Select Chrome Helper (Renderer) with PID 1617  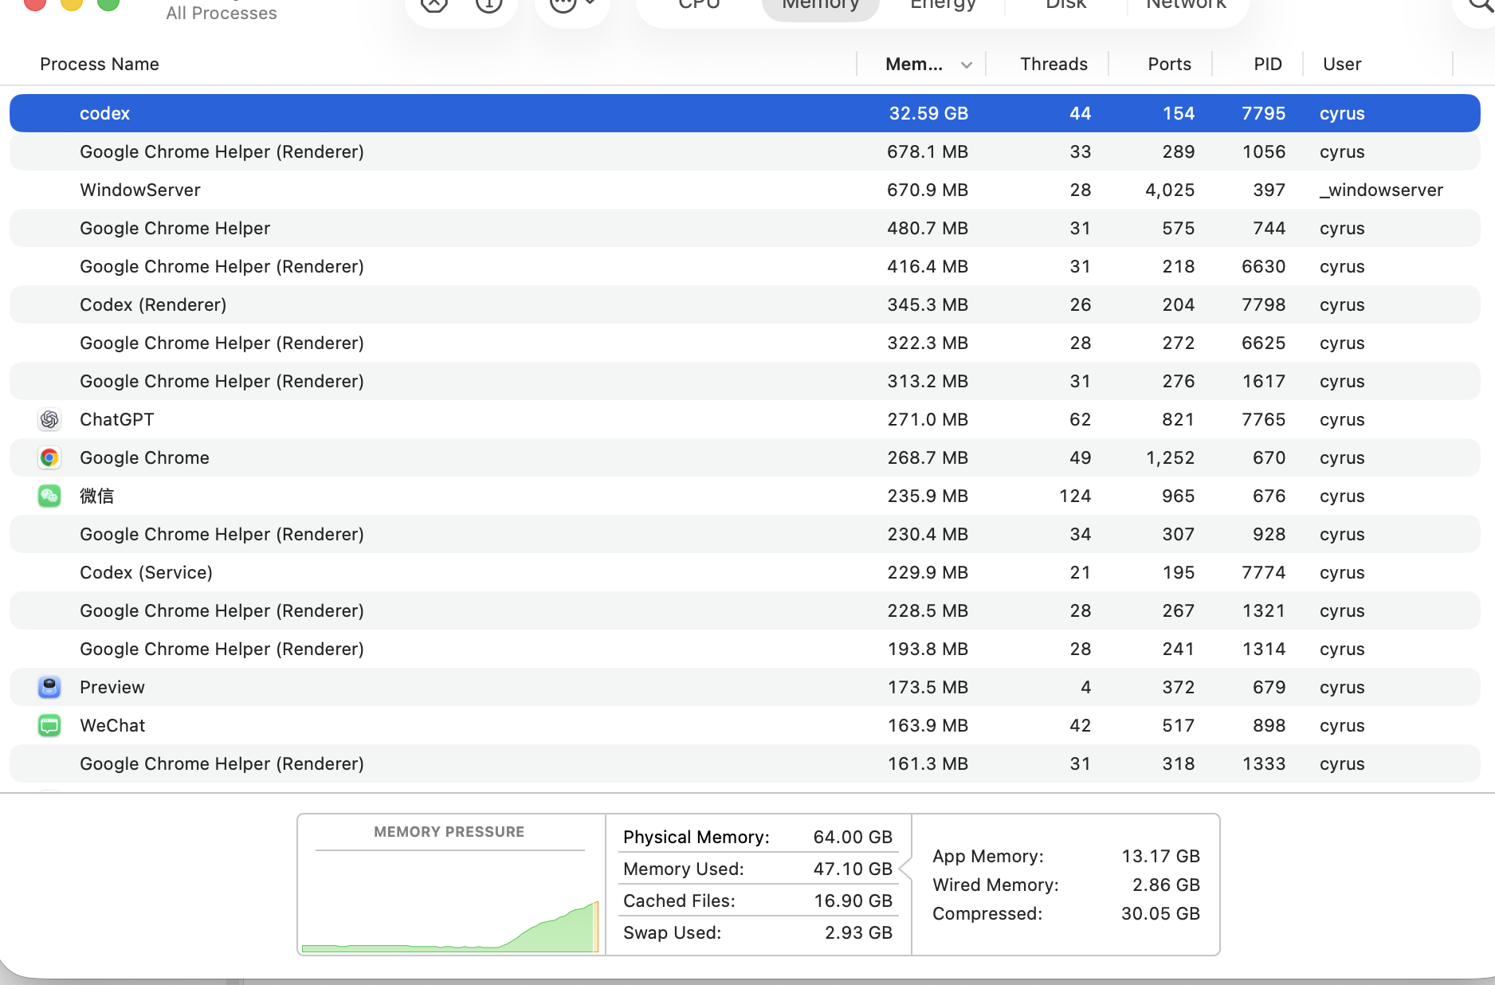point(745,381)
